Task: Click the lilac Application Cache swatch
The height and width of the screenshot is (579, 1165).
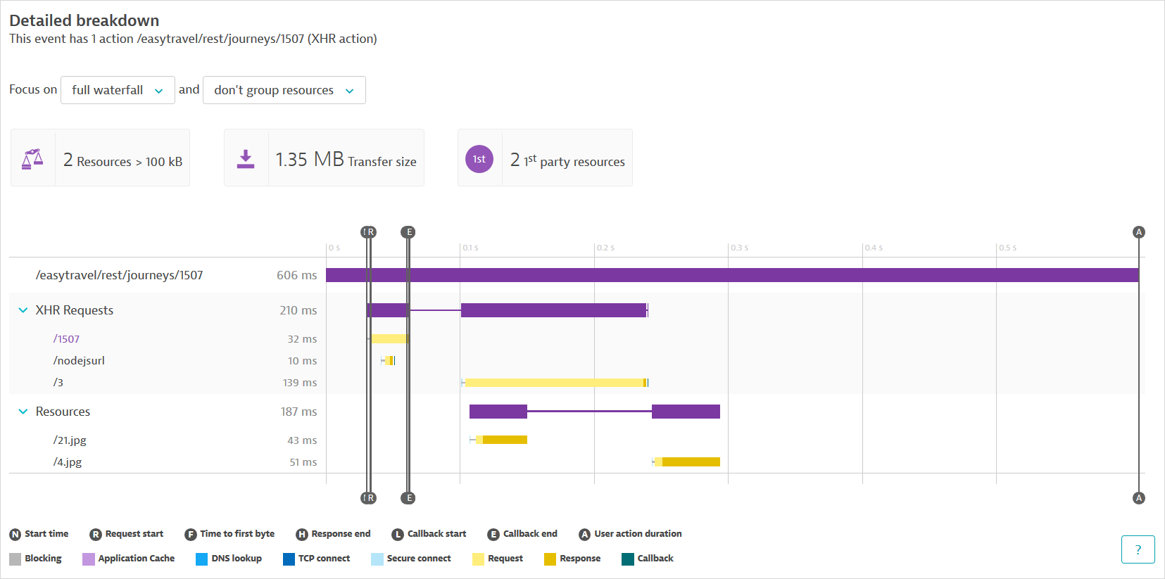Action: click(x=89, y=559)
